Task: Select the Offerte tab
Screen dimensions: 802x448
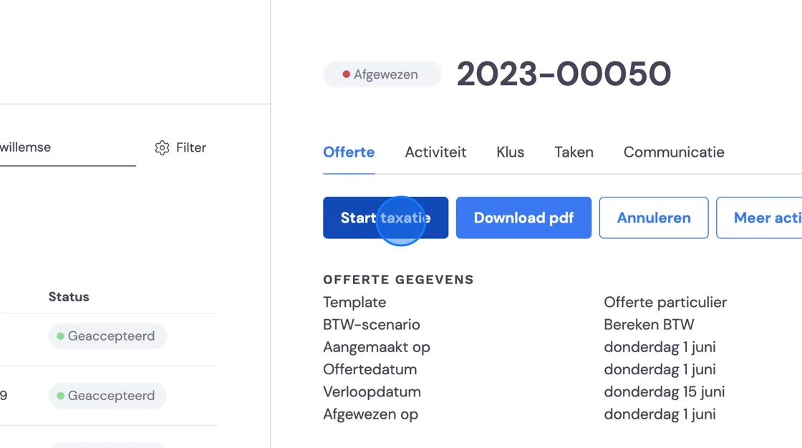Action: [349, 152]
